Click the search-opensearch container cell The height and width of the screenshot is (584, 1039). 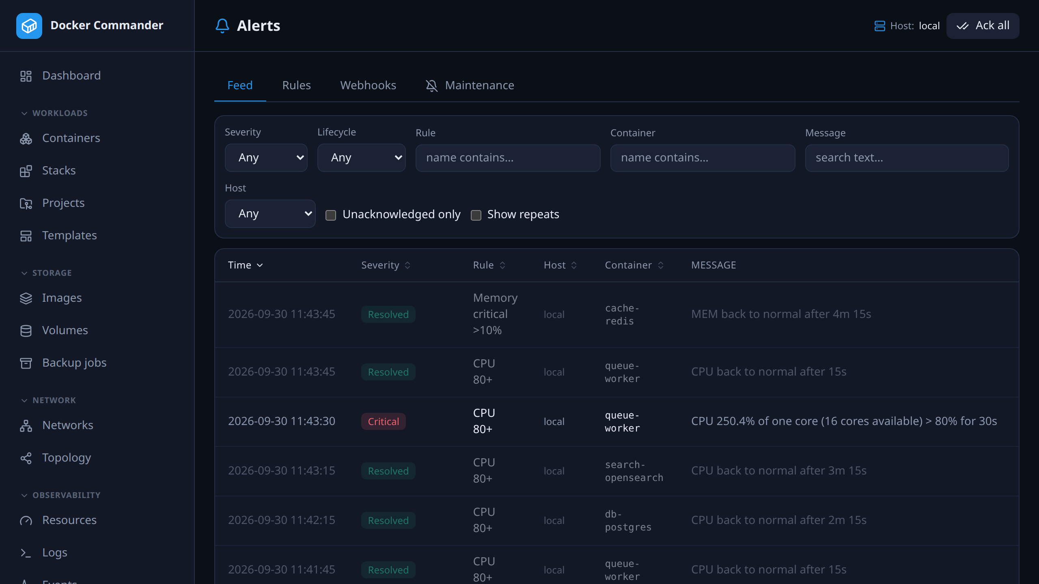coord(634,471)
